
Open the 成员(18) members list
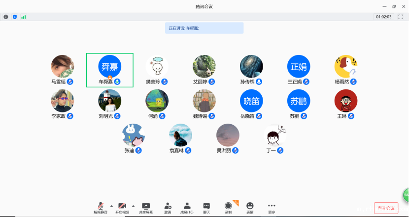tap(187, 207)
